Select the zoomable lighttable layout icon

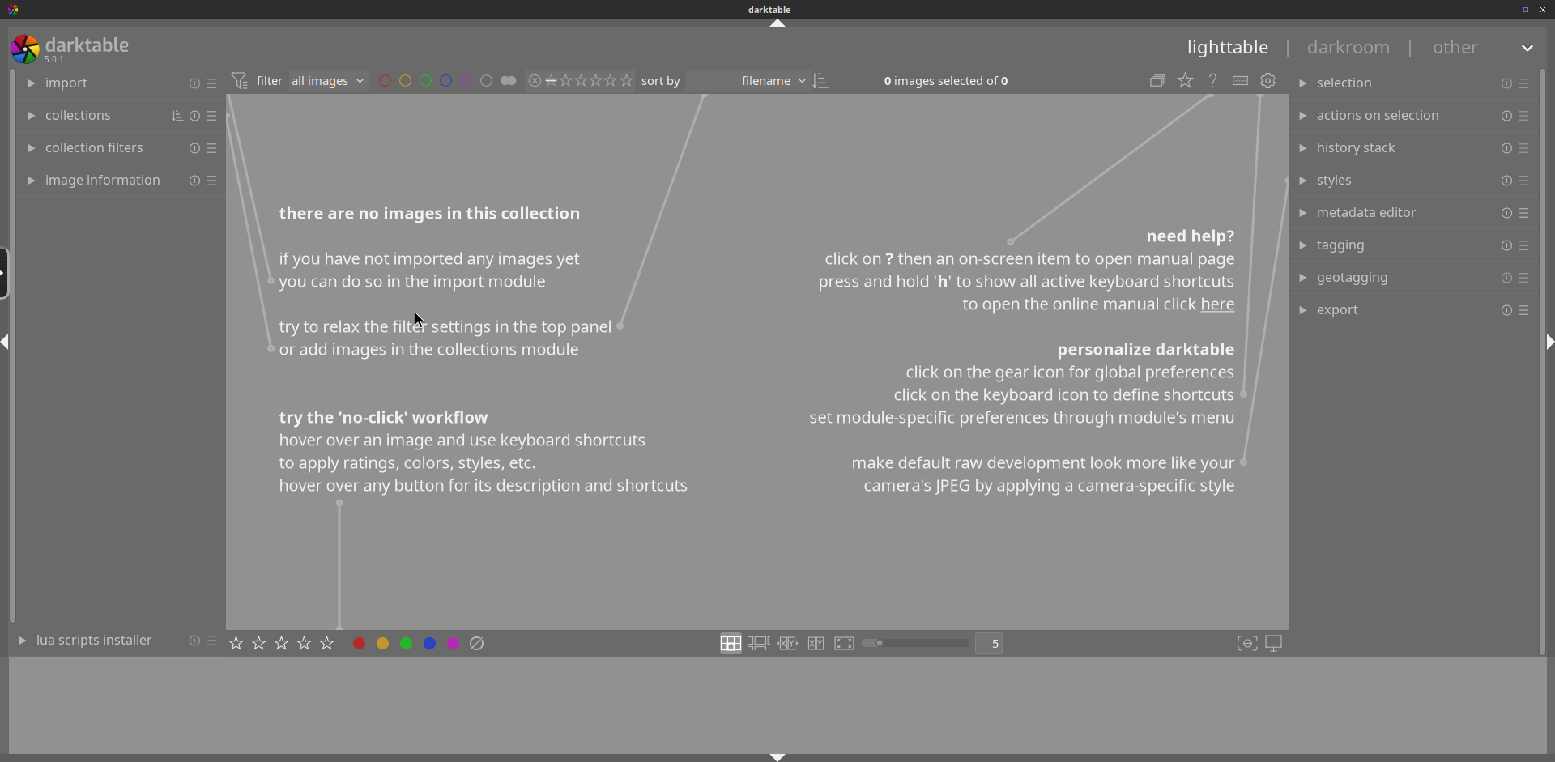759,644
